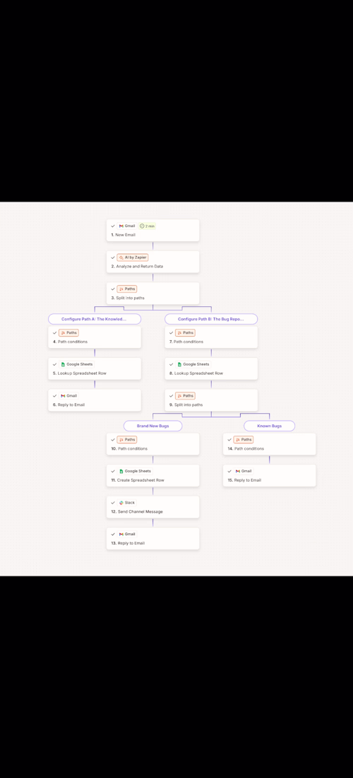
Task: Click the Slack icon in step 12
Action: pos(121,503)
